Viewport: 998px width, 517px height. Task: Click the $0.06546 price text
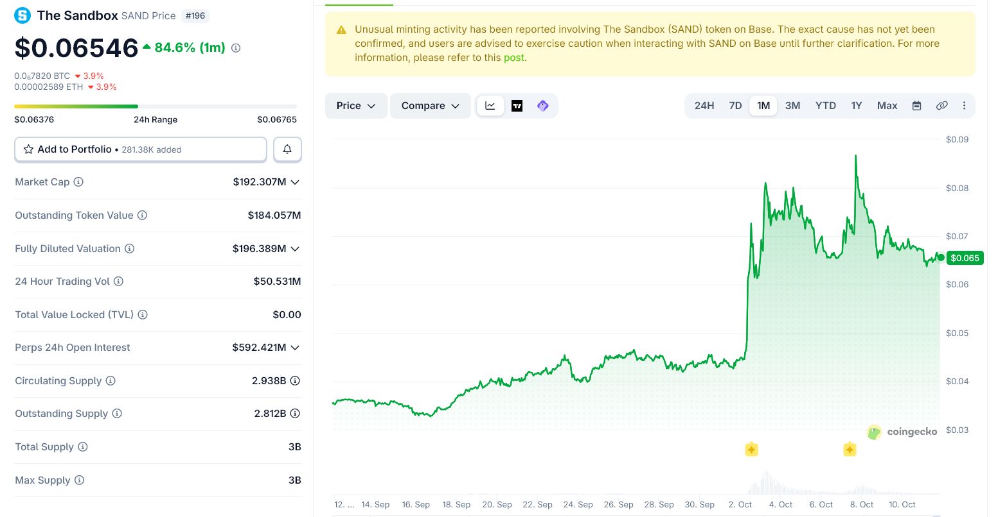(x=76, y=48)
